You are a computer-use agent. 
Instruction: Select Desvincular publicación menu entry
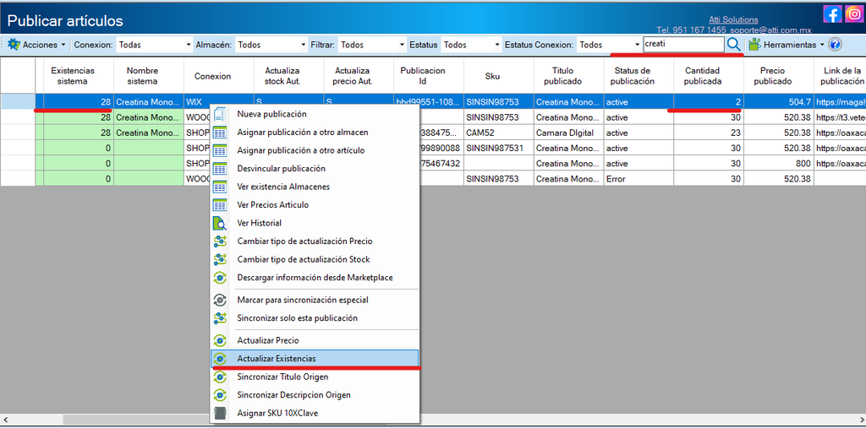(x=315, y=169)
